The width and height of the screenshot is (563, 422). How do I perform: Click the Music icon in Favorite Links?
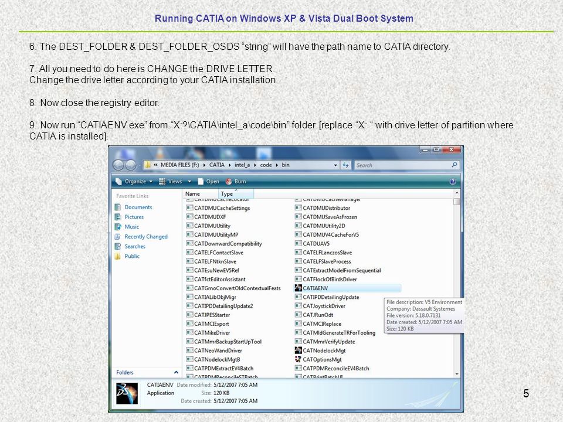click(x=118, y=226)
